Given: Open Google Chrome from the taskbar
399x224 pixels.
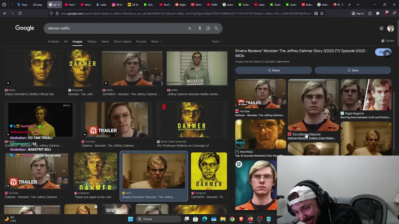Looking at the screenshot, I should pos(232,219).
